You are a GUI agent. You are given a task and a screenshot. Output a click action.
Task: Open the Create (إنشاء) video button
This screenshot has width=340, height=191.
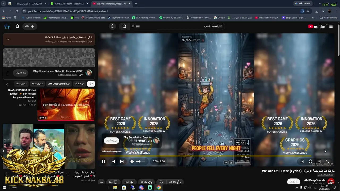pyautogui.click(x=29, y=26)
